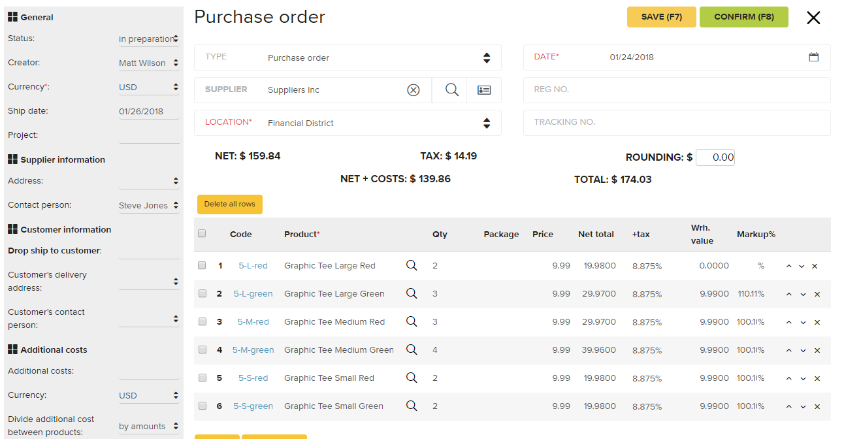Check the row 4 5-M-green checkbox
The width and height of the screenshot is (844, 439).
point(202,350)
